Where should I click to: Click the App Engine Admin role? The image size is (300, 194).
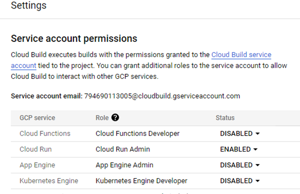124,165
